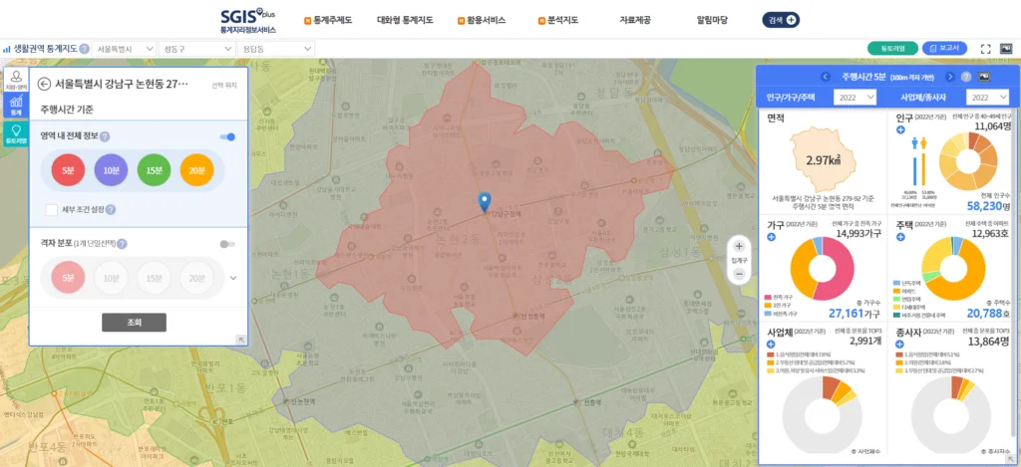
Task: Save results panel as image icon
Action: click(x=984, y=77)
